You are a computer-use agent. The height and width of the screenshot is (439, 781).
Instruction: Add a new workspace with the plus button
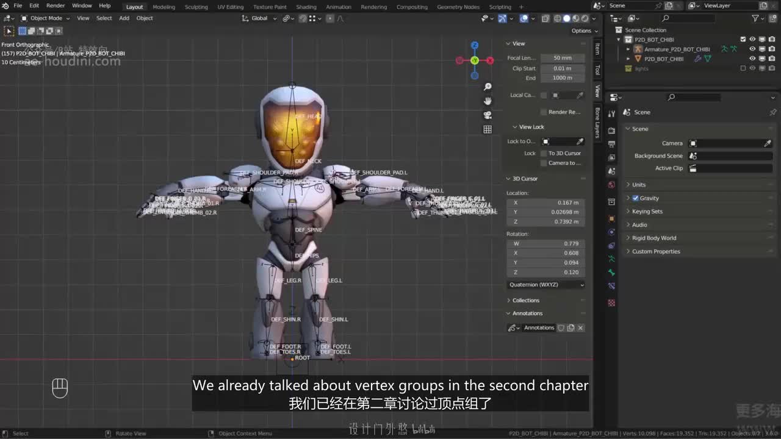521,7
